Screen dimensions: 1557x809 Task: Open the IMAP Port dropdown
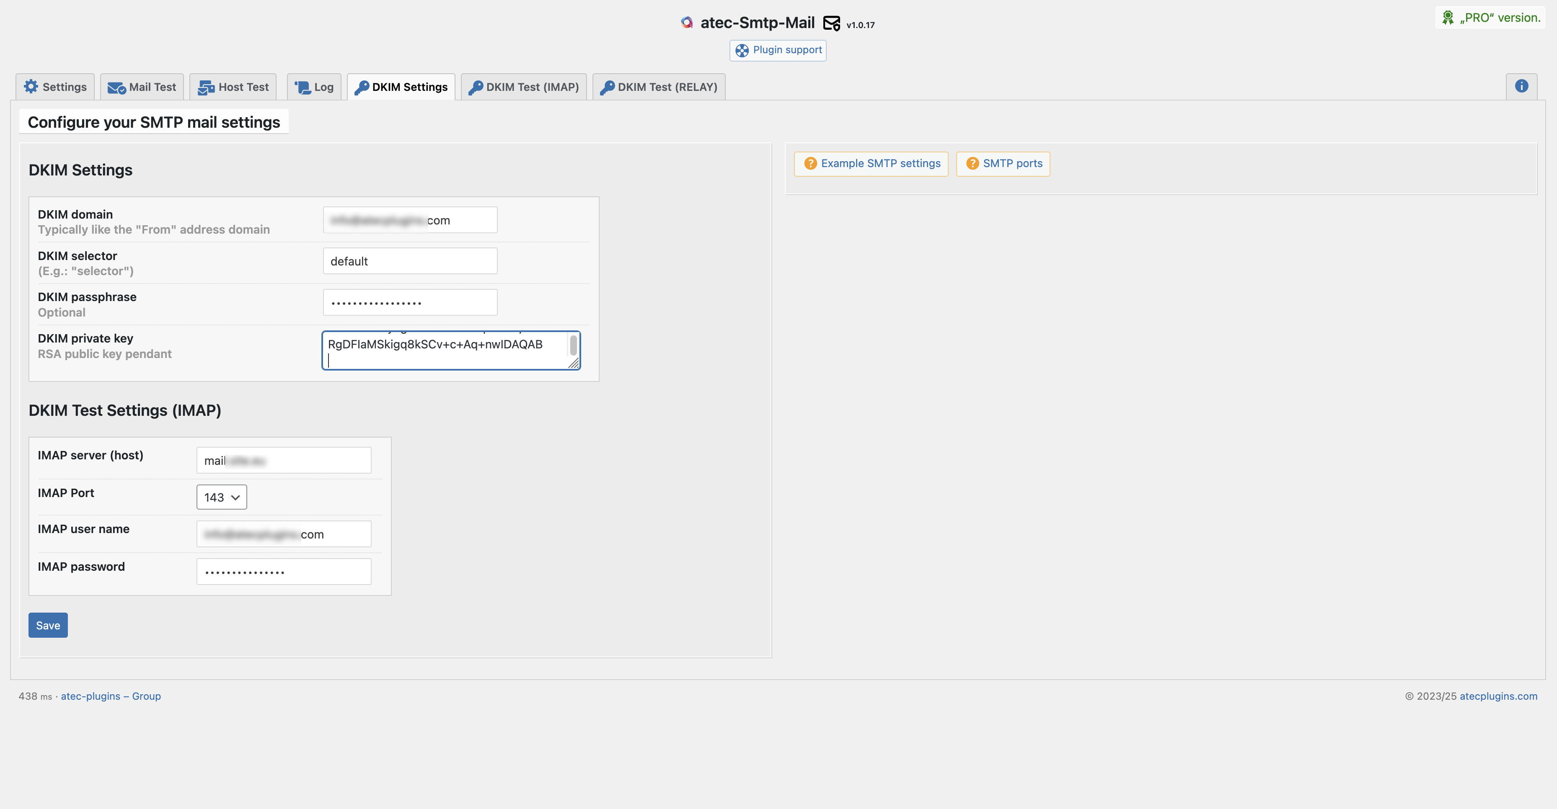coord(222,497)
